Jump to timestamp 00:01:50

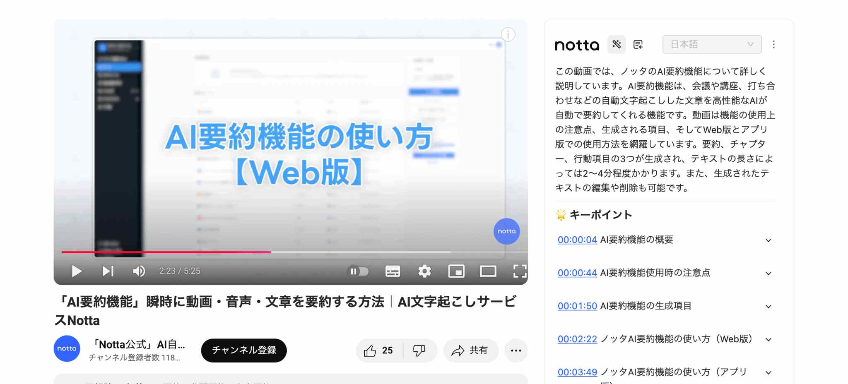577,306
